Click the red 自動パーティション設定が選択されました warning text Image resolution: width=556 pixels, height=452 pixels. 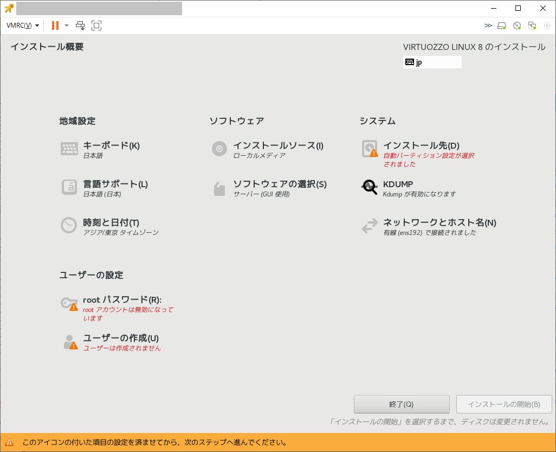429,160
